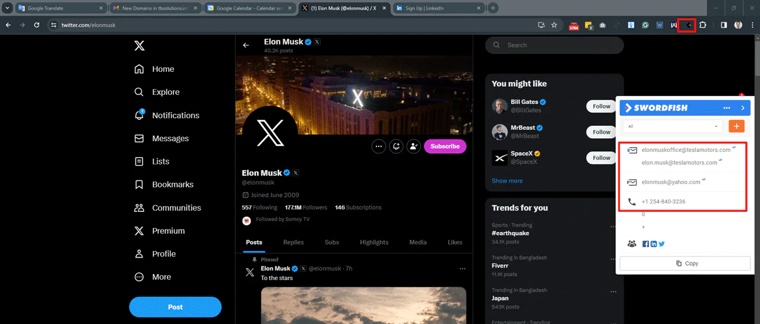
Task: Expand the More menu in sidebar
Action: point(153,277)
